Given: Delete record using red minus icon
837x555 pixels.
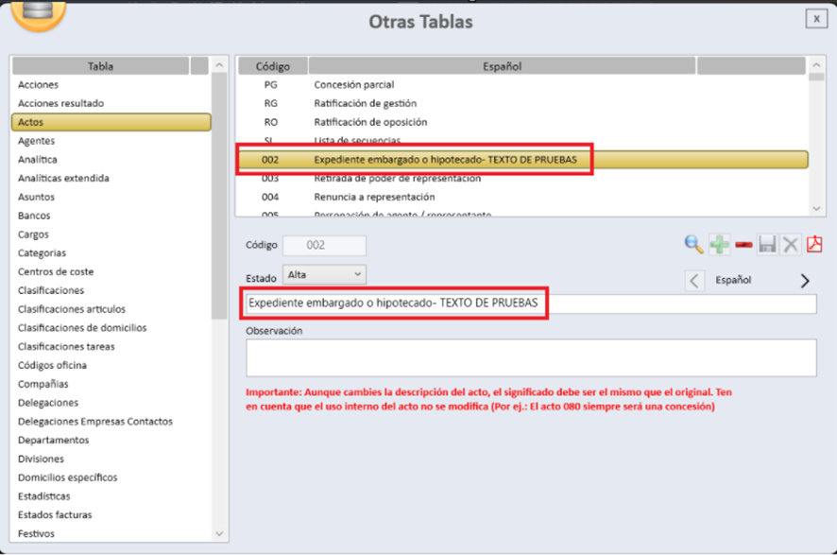Looking at the screenshot, I should click(743, 245).
